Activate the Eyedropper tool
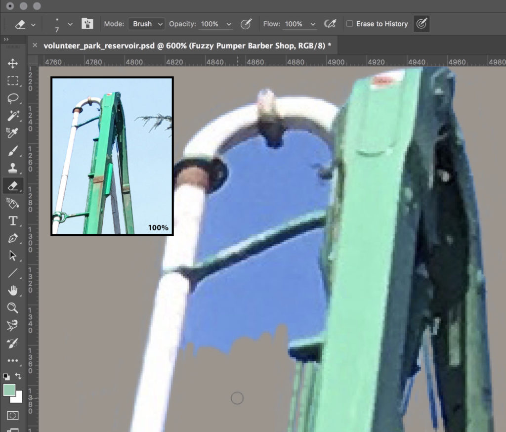The image size is (506, 432). click(13, 132)
